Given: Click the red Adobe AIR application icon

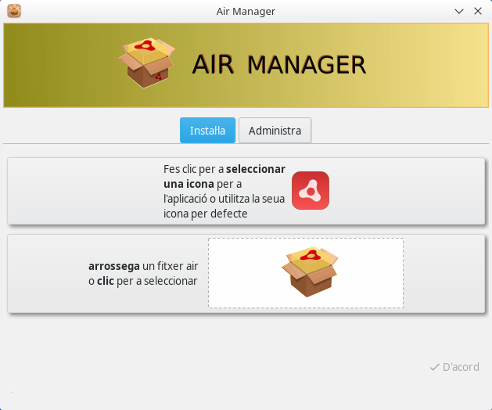Looking at the screenshot, I should coord(311,190).
